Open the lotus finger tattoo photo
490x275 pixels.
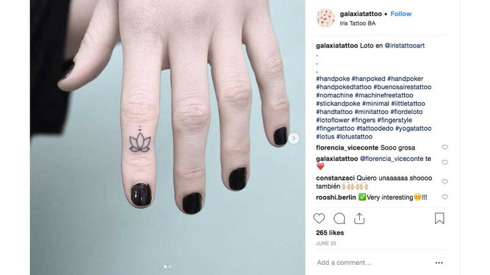[168, 137]
